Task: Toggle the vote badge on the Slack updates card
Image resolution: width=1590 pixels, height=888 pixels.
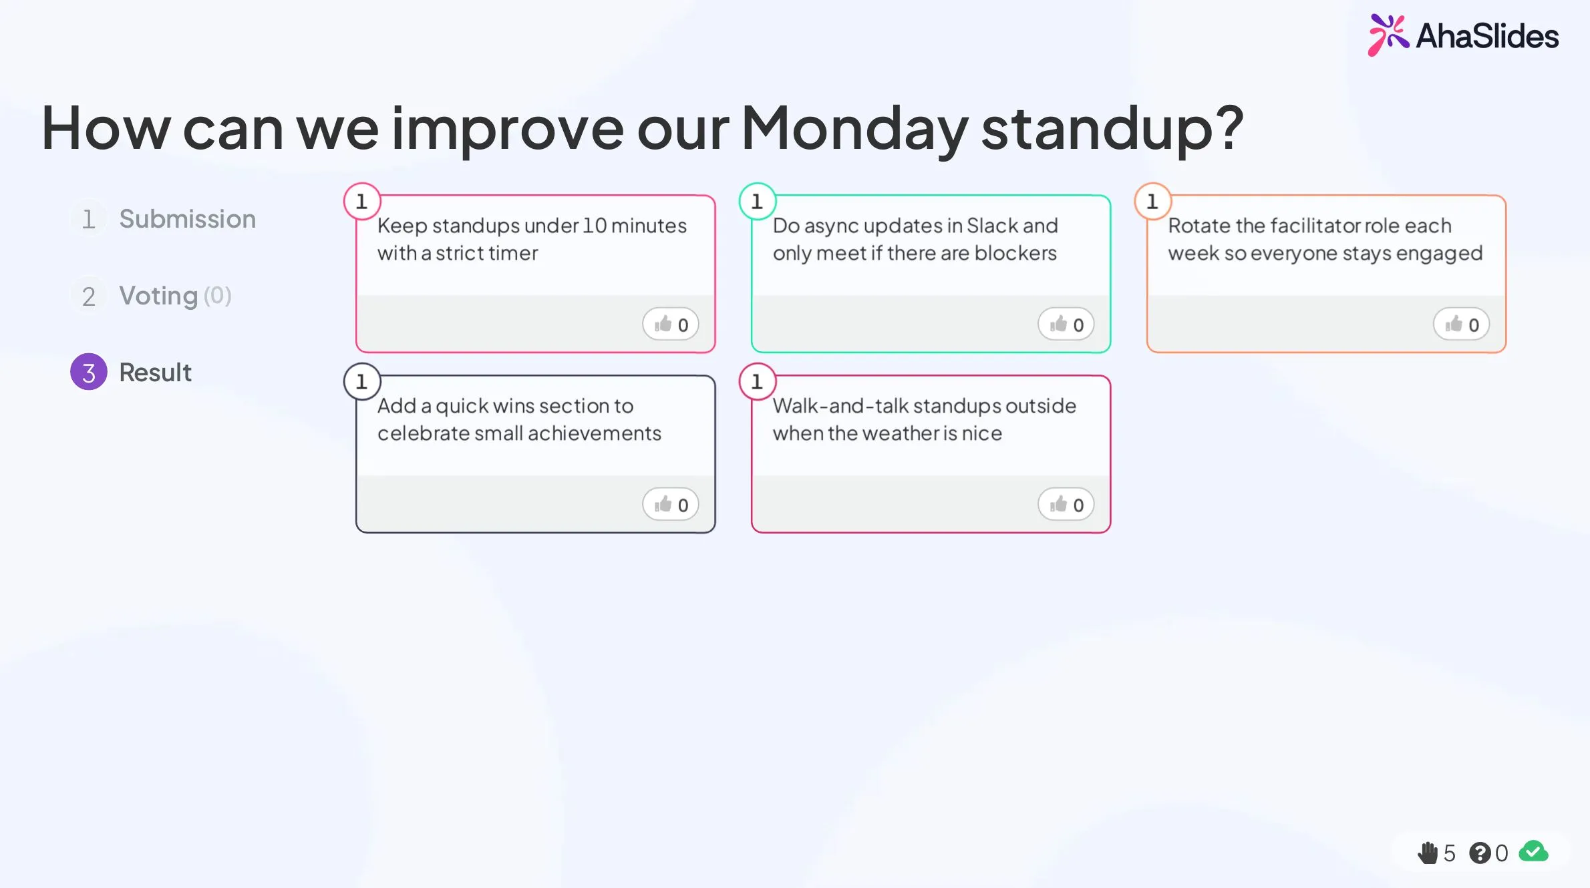Action: (757, 201)
